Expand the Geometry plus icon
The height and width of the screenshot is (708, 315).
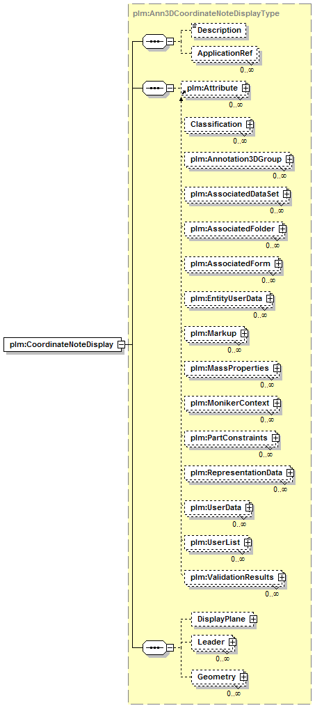[x=243, y=677]
